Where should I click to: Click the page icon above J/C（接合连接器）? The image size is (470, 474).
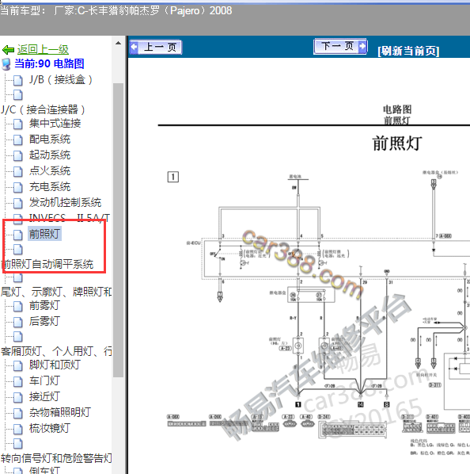[17, 95]
